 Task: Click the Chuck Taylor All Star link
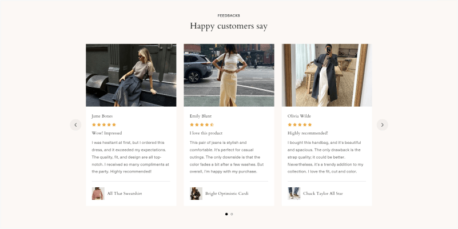click(x=323, y=194)
